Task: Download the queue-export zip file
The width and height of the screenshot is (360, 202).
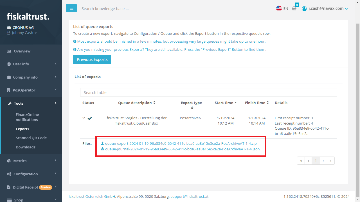Action: 181,143
